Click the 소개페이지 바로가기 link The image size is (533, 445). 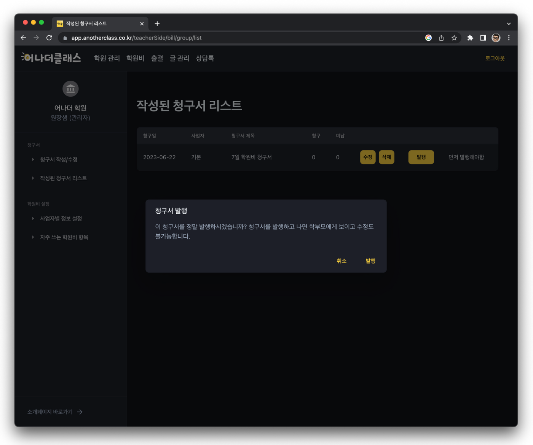coord(50,412)
